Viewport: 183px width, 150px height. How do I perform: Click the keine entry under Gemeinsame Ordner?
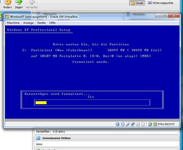[x=39, y=144]
